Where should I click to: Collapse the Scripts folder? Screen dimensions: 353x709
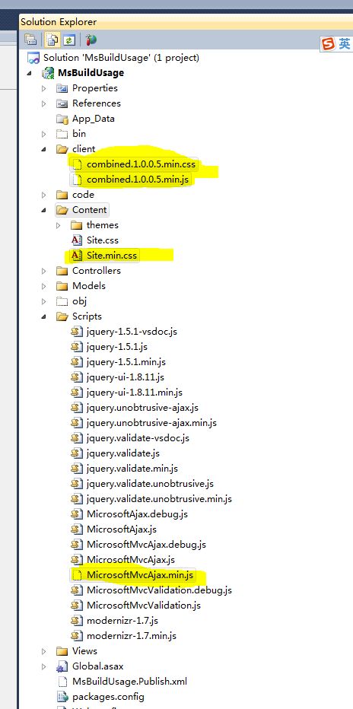[x=43, y=317]
